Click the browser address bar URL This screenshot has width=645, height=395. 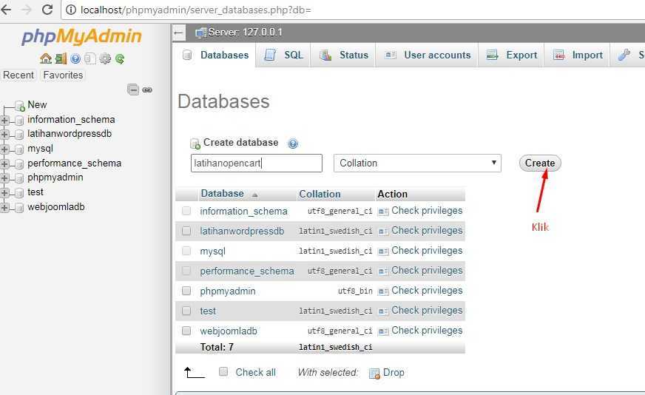[195, 10]
